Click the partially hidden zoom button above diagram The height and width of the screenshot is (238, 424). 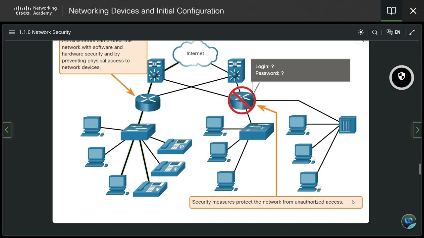click(361, 42)
